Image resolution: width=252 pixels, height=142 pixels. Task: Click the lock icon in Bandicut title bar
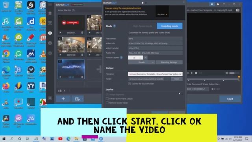pos(212,4)
